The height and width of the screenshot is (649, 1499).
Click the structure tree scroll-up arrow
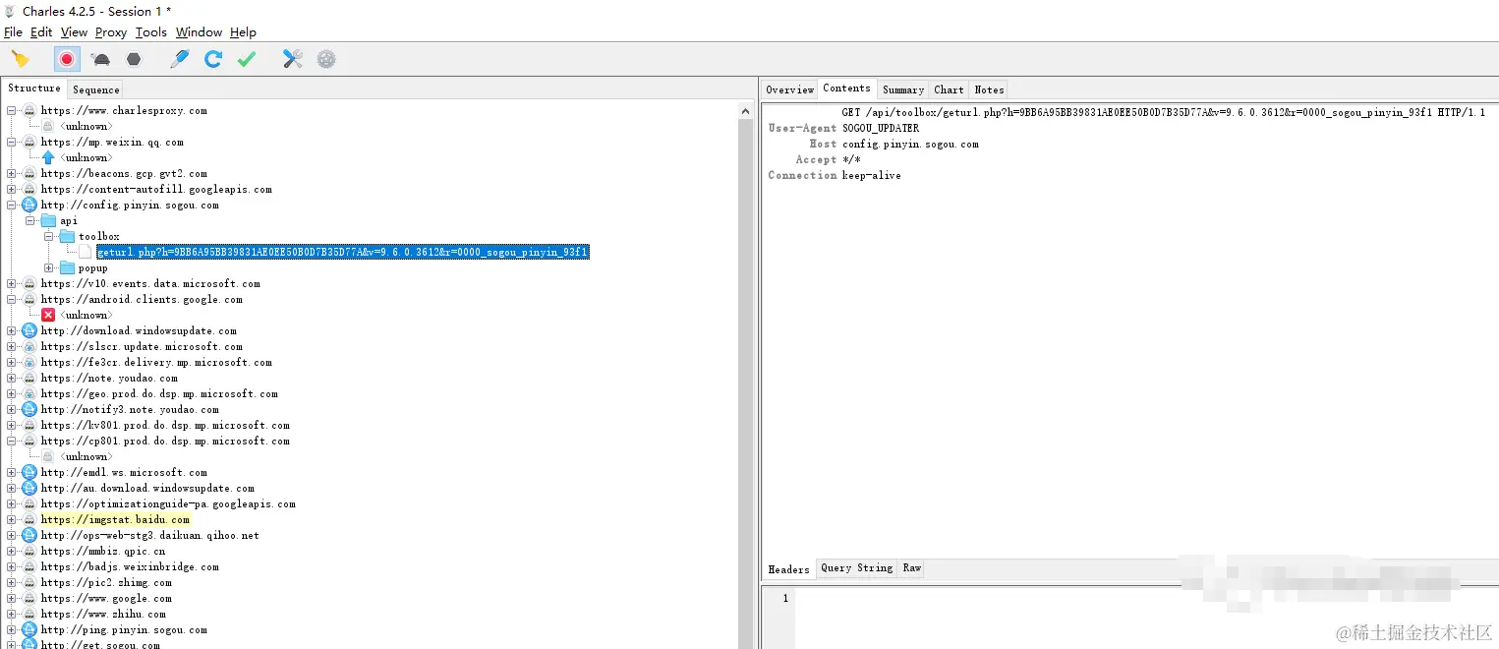pos(746,110)
